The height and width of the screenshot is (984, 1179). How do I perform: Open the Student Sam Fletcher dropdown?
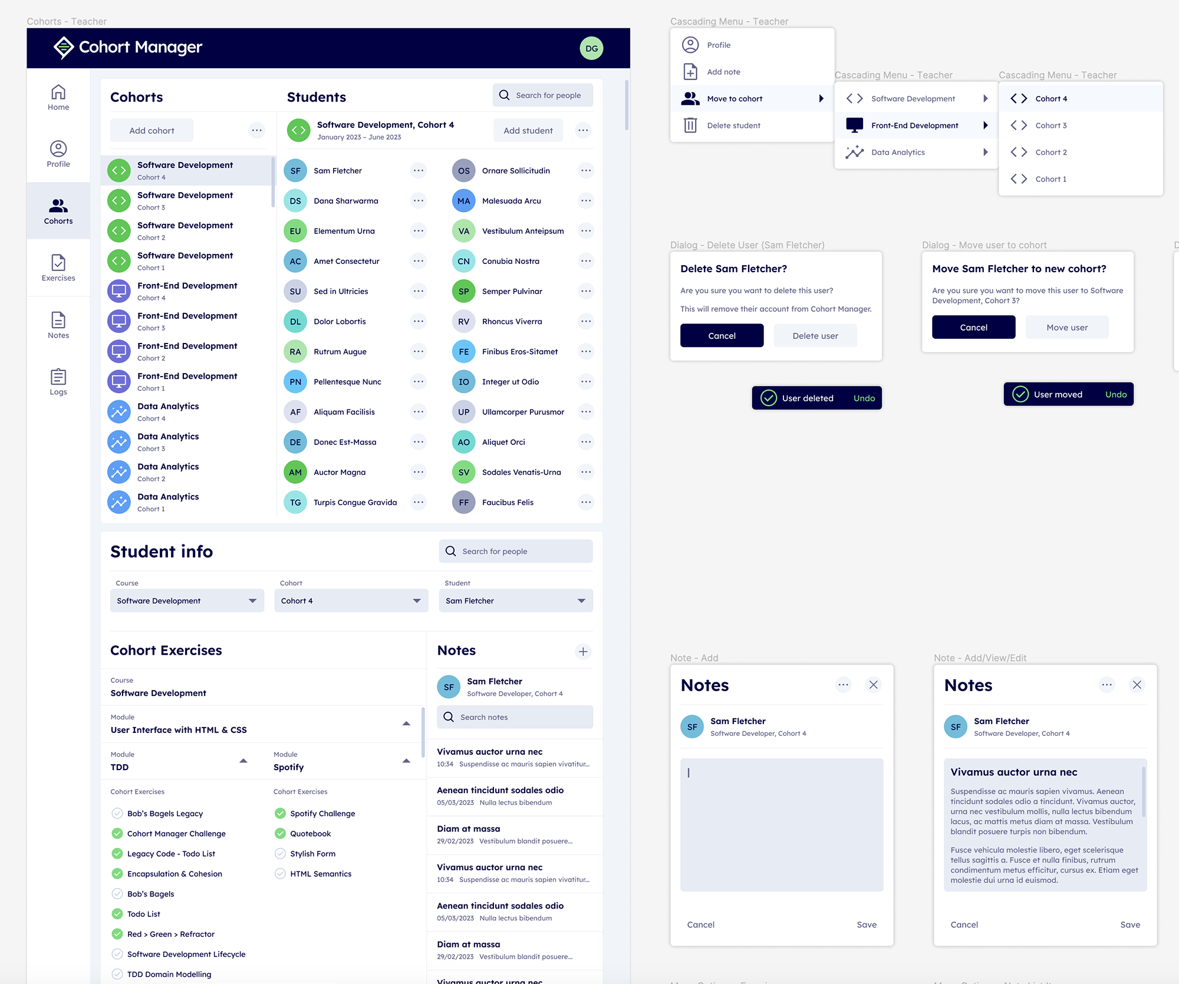click(x=516, y=600)
